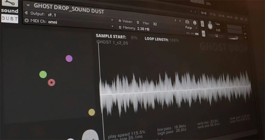Open the Purge menu
The width and height of the screenshot is (265, 140).
pyautogui.click(x=189, y=28)
